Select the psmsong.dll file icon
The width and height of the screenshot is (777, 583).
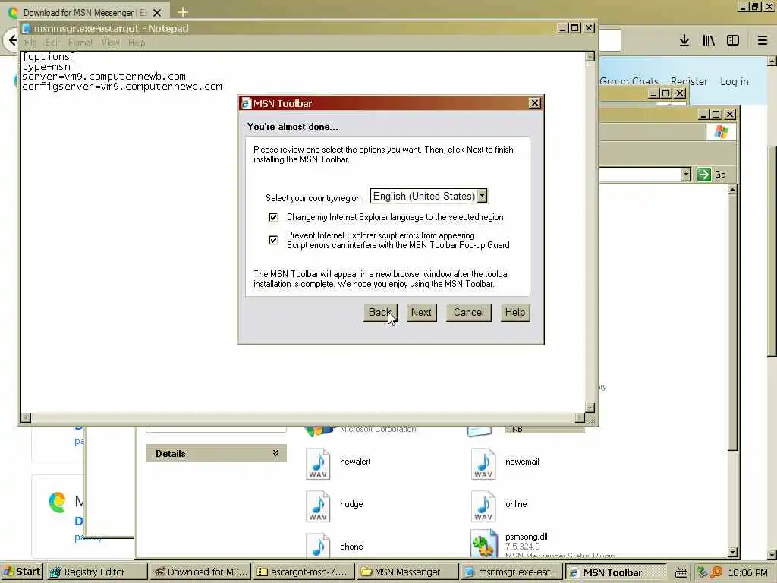point(483,544)
